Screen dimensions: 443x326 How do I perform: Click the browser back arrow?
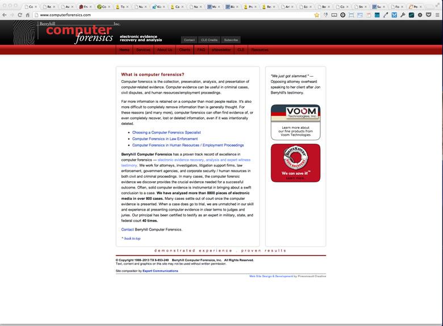(x=5, y=15)
